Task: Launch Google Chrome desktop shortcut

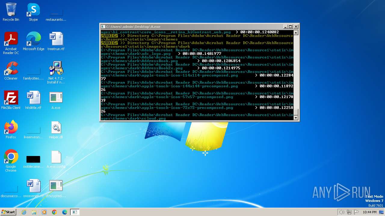Action: pyautogui.click(x=11, y=161)
